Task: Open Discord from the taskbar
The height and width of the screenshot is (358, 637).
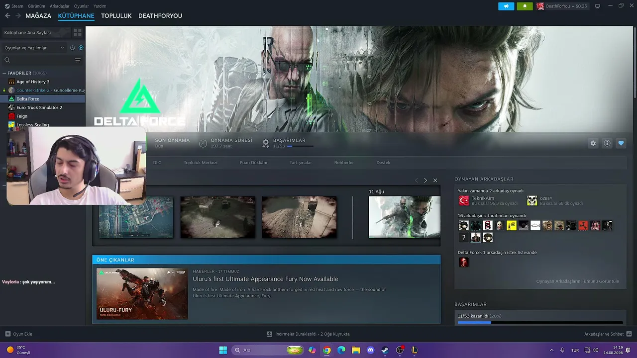Action: click(x=370, y=350)
